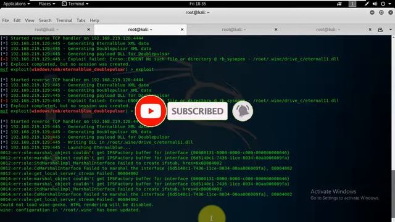Open the File menu
The height and width of the screenshot is (222, 395).
tap(6, 20)
